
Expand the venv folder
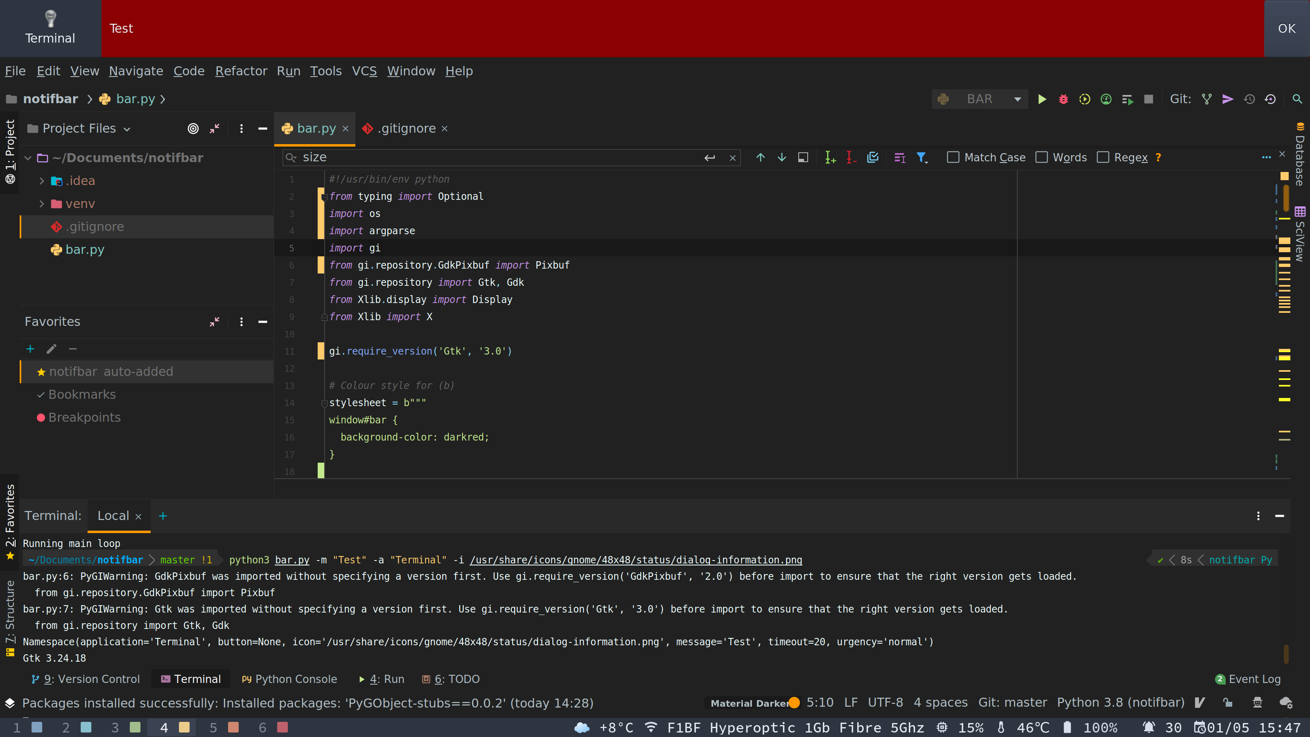(x=42, y=204)
